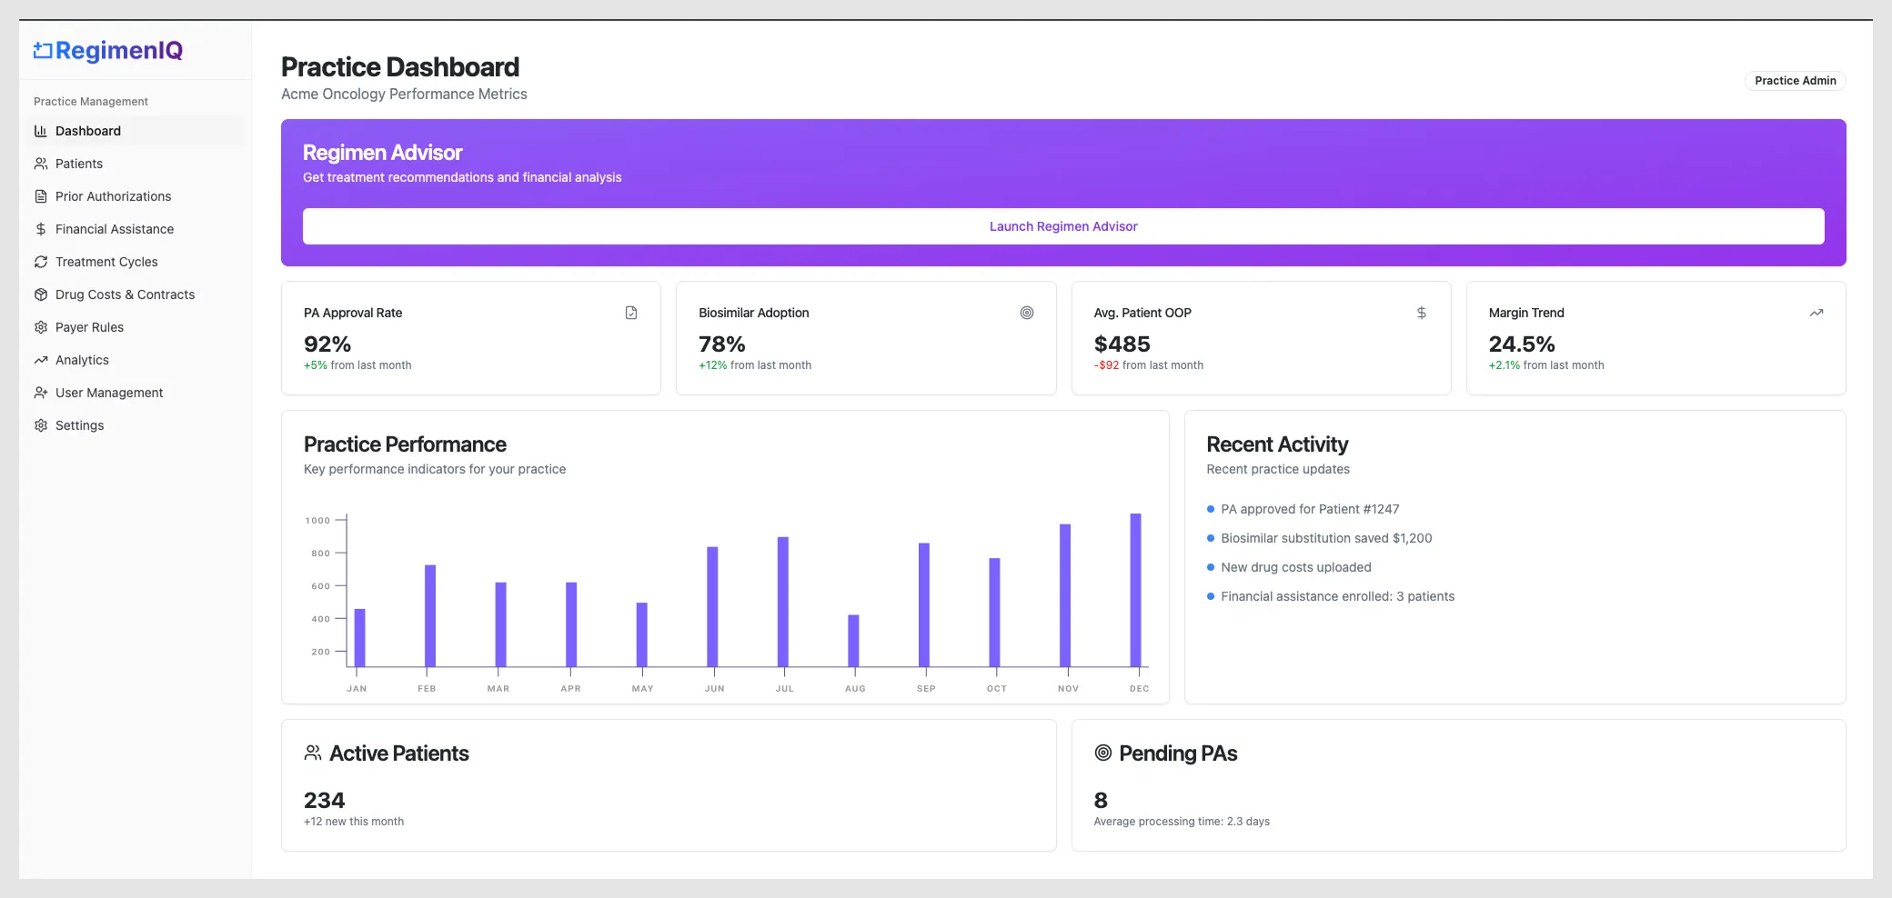Click the dollar icon on Avg. Patient OOP card
Viewport: 1892px width, 898px height.
click(x=1421, y=313)
